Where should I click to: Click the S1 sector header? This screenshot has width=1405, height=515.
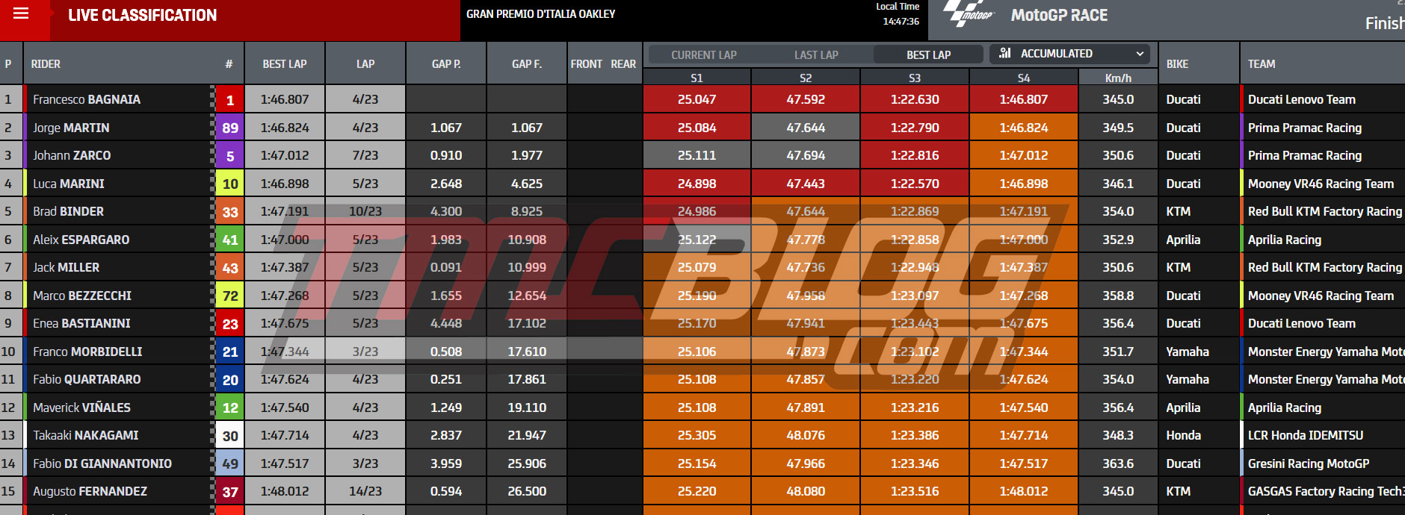point(697,78)
